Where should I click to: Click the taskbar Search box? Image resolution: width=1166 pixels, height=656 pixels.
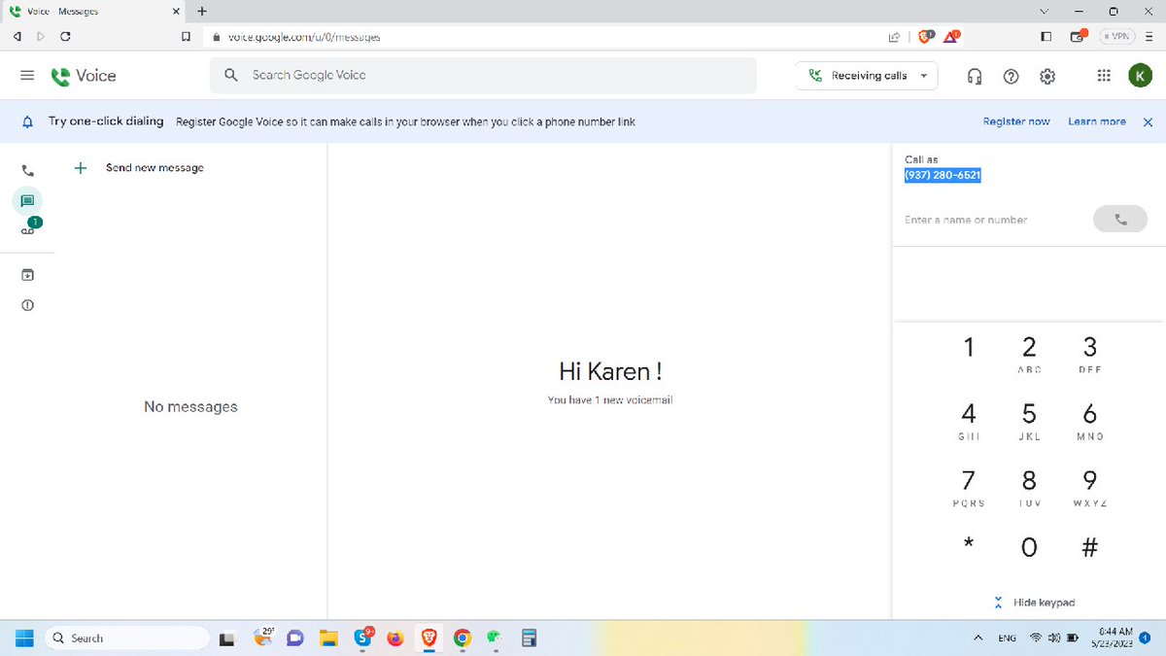pos(126,638)
